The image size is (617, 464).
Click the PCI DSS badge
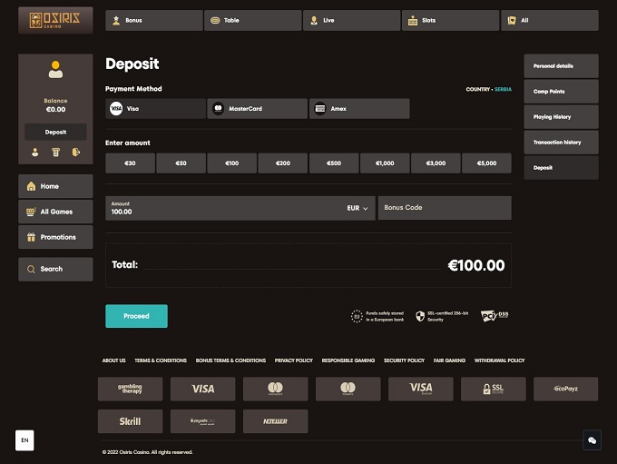495,315
